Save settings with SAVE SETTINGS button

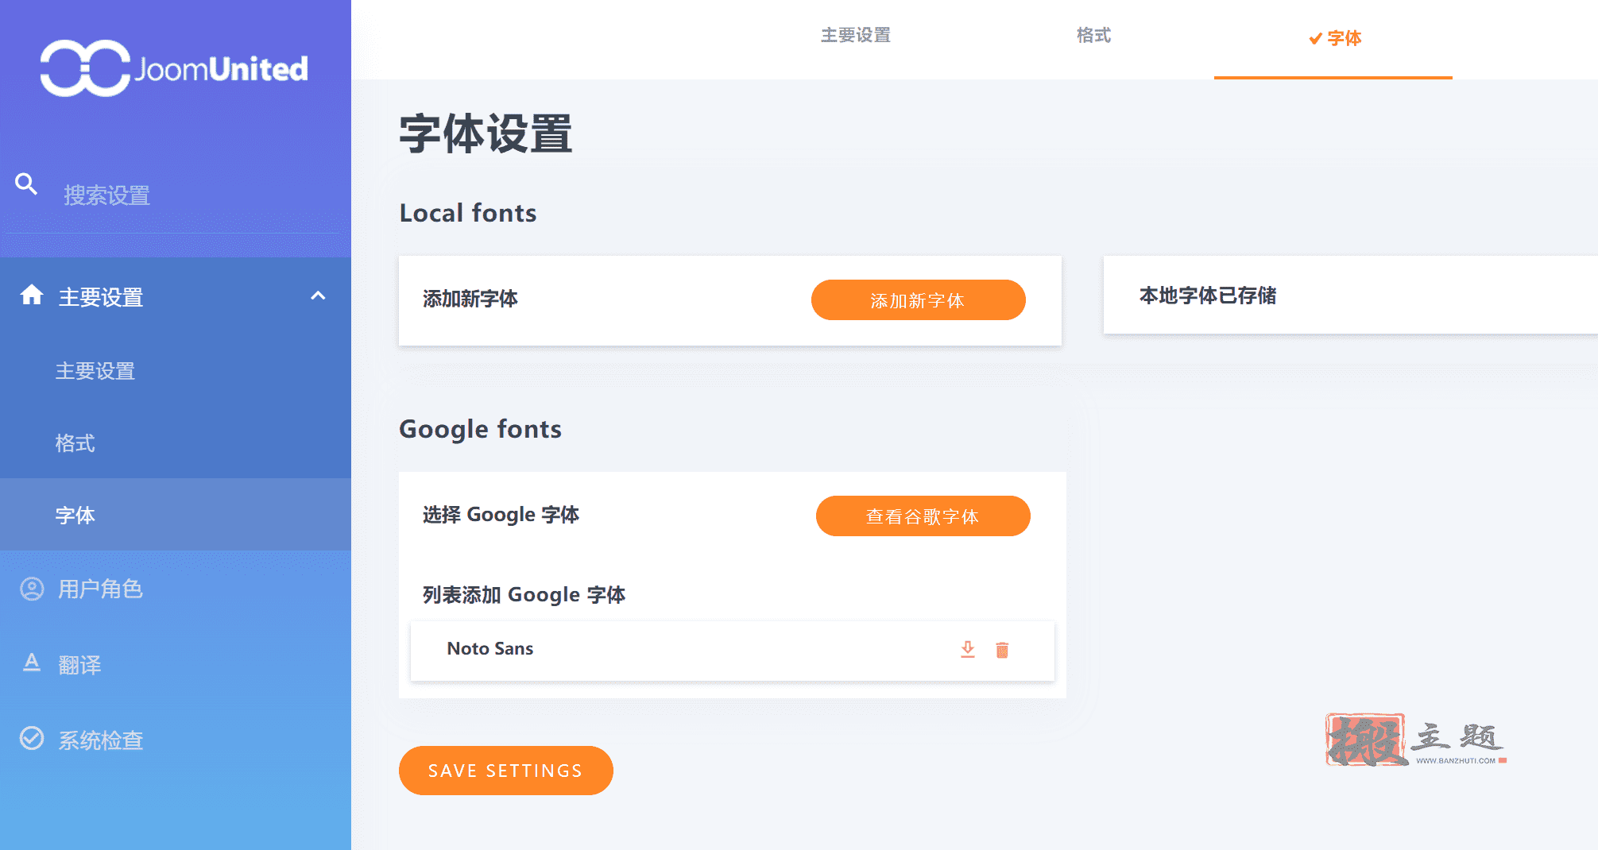click(x=506, y=771)
